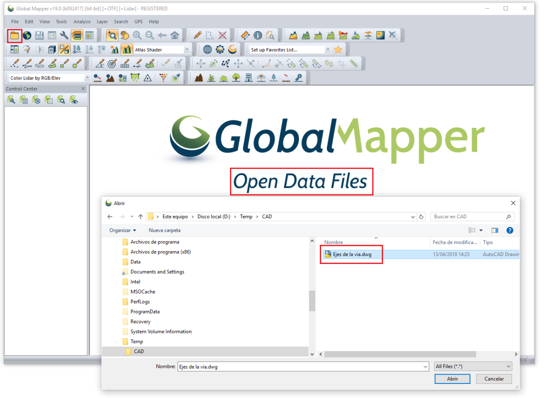Viewport: 544px width, 398px height.
Task: Click the Full View home icon
Action: click(x=175, y=35)
